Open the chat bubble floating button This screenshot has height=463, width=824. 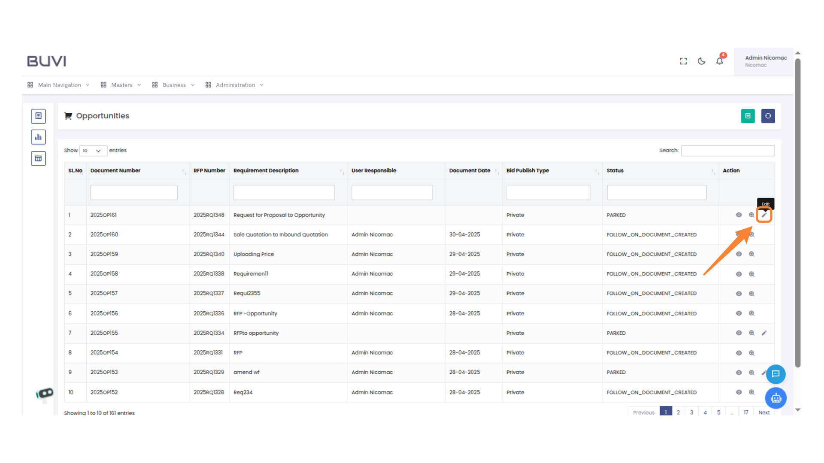coord(776,374)
